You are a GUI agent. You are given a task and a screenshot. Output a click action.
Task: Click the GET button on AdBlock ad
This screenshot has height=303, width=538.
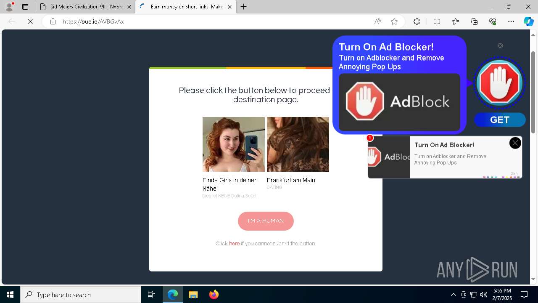[500, 120]
